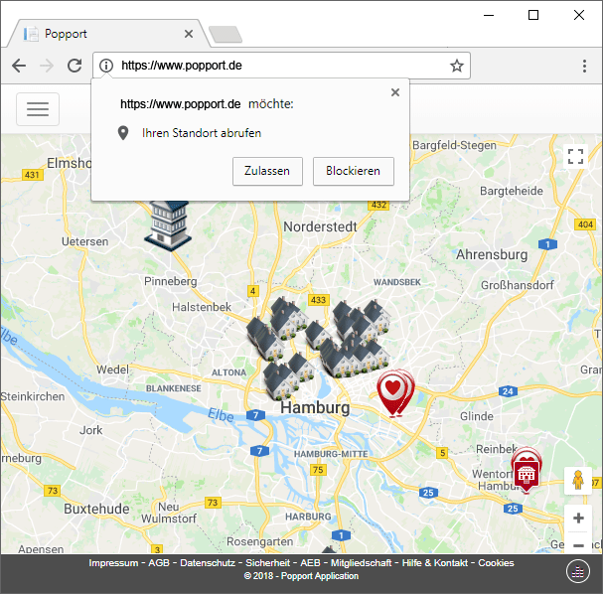603x594 pixels.
Task: Go back to previous page
Action: pos(19,66)
